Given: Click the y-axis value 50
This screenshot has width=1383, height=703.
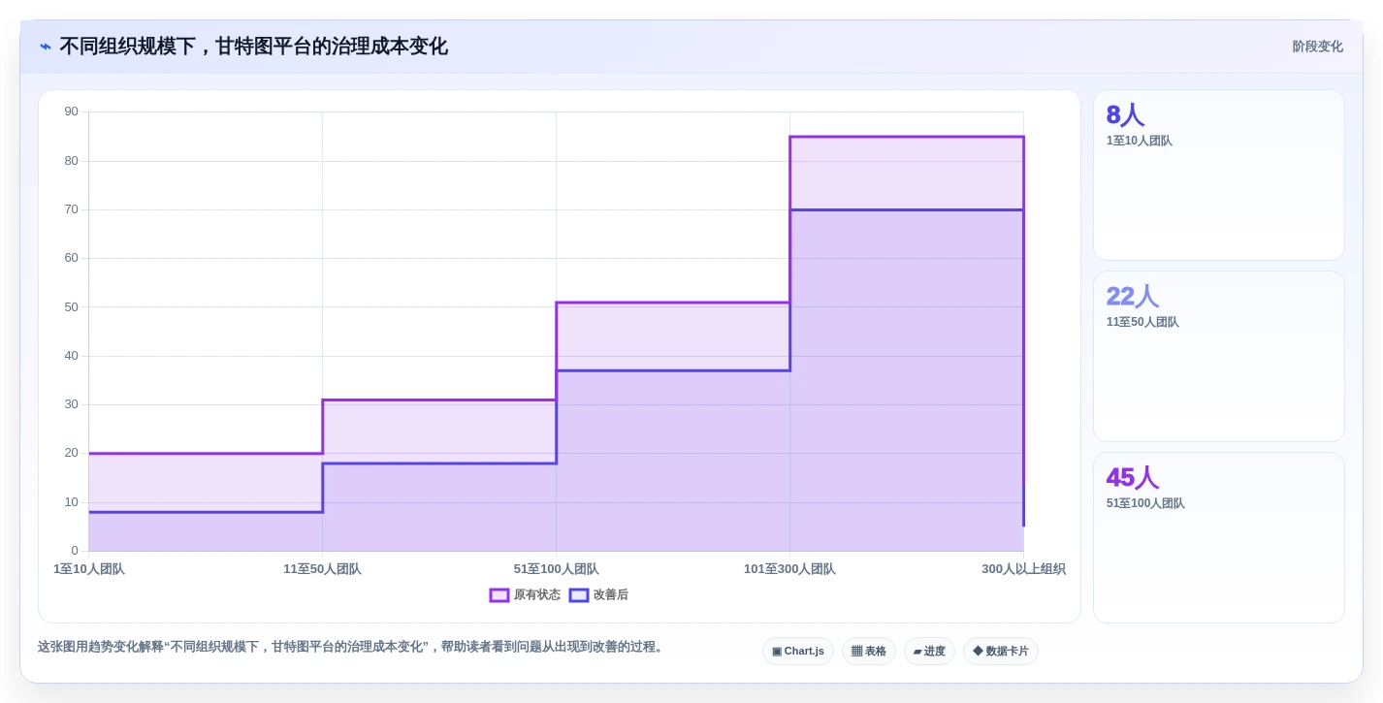Looking at the screenshot, I should (x=72, y=307).
